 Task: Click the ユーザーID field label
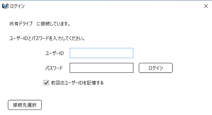(54, 53)
